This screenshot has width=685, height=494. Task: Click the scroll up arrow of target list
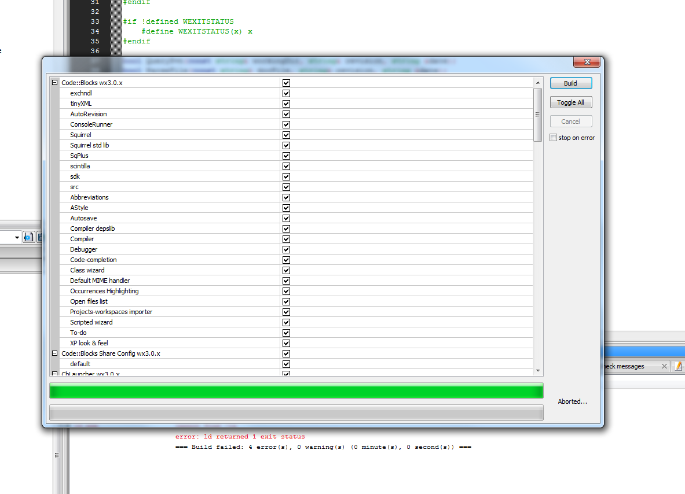pyautogui.click(x=538, y=83)
